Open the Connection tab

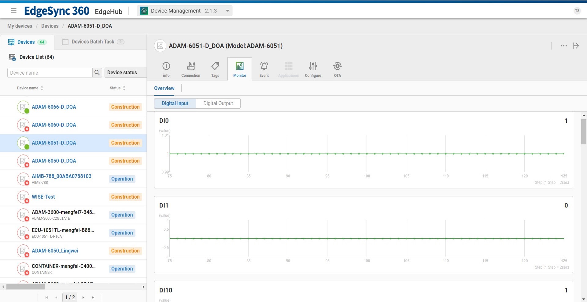(x=191, y=69)
